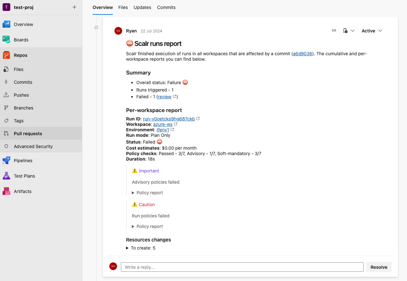Viewport: 407px width, 281px height.
Task: Click the comment thread icon left of Ryan's comment
Action: pos(96,27)
